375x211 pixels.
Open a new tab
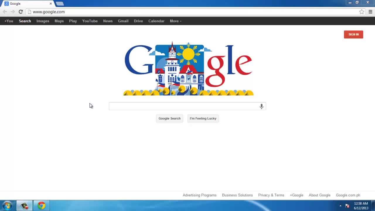60,4
